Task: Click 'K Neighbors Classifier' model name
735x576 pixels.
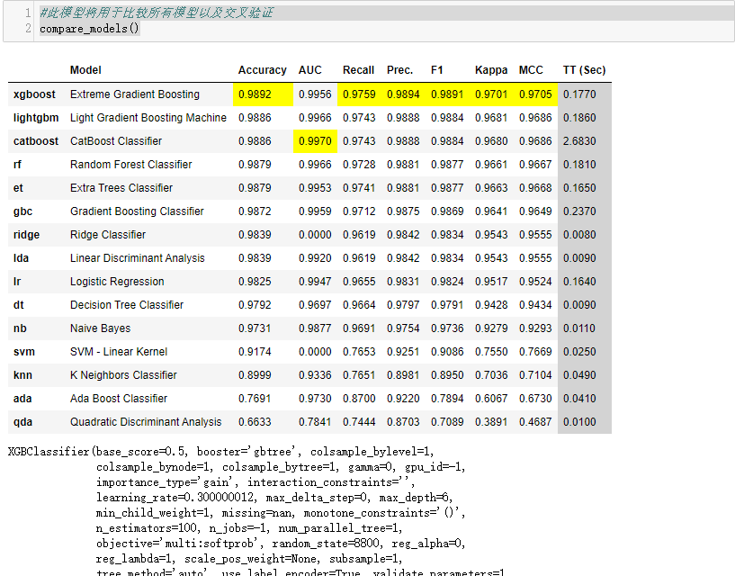Action: point(123,375)
